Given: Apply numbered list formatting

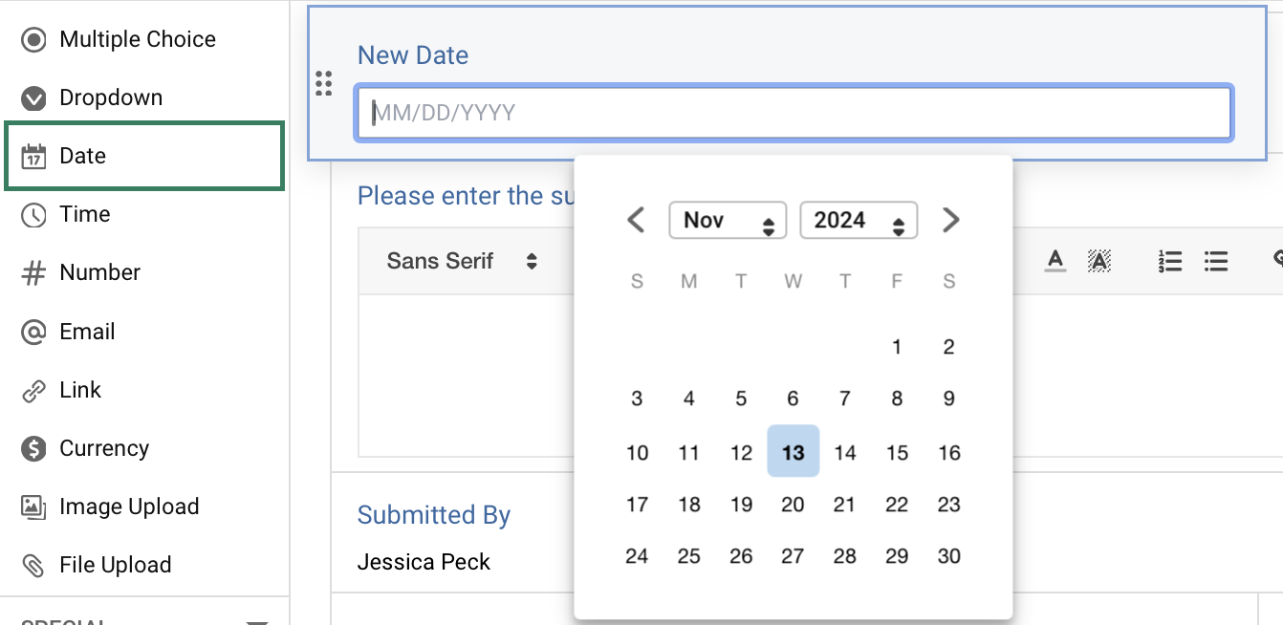Looking at the screenshot, I should coord(1169,261).
